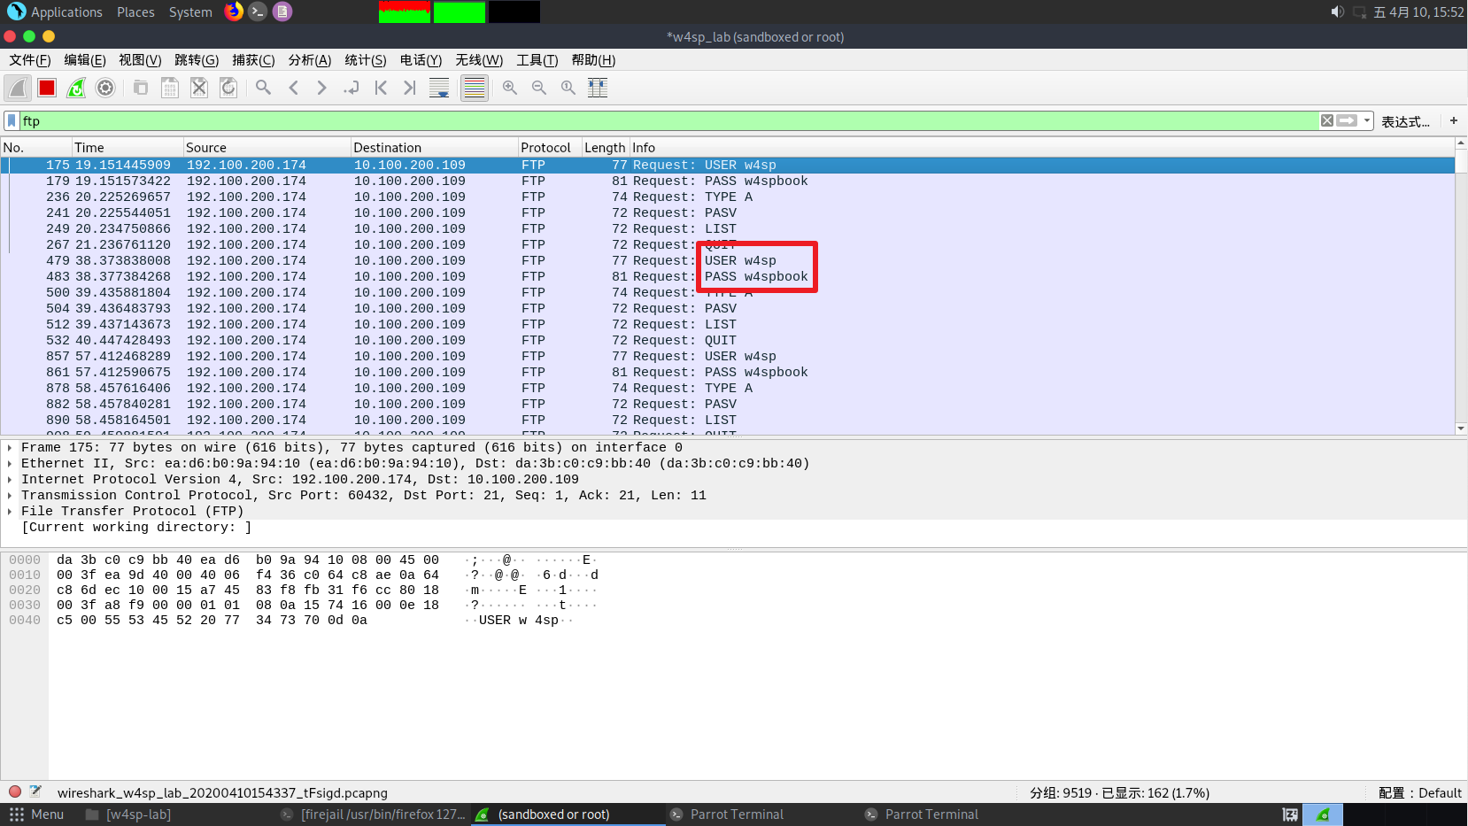The image size is (1468, 826).
Task: Open the 编辑(E) menu
Action: point(85,60)
